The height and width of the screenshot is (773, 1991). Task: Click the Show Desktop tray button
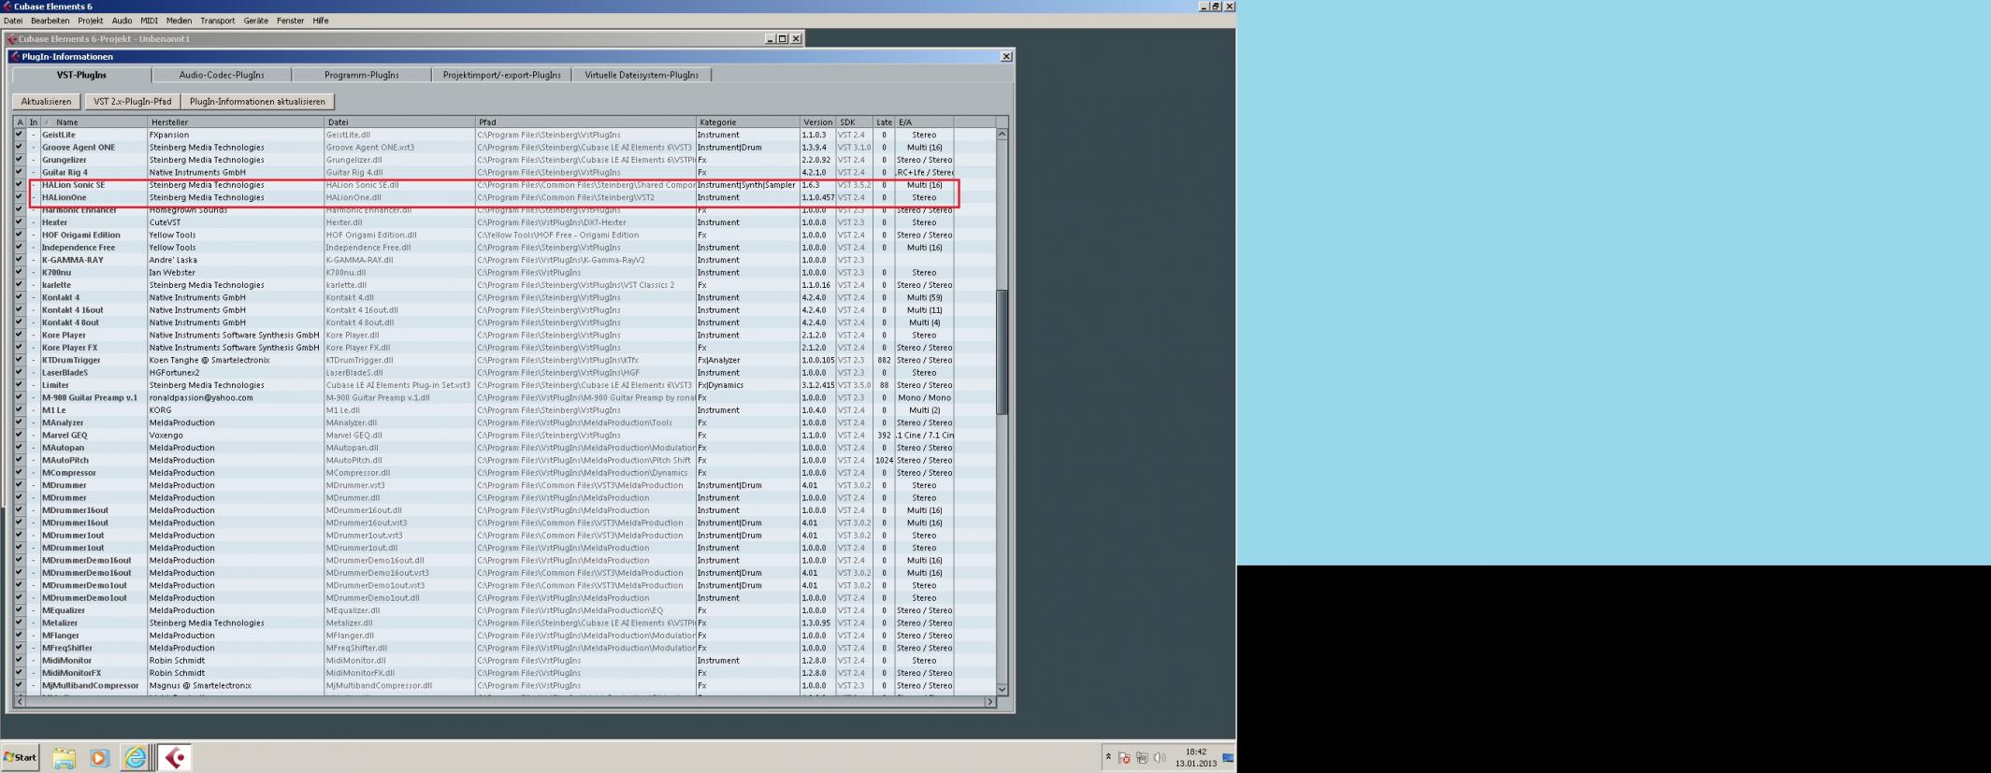(1229, 758)
